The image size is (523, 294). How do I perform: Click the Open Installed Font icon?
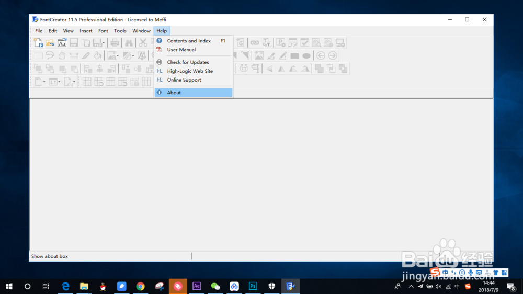[x=62, y=43]
